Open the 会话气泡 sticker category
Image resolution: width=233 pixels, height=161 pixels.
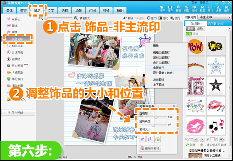pos(17,52)
